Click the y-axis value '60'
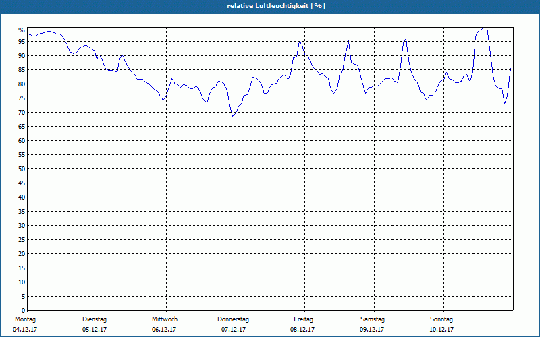The width and height of the screenshot is (540, 337). tap(22, 141)
